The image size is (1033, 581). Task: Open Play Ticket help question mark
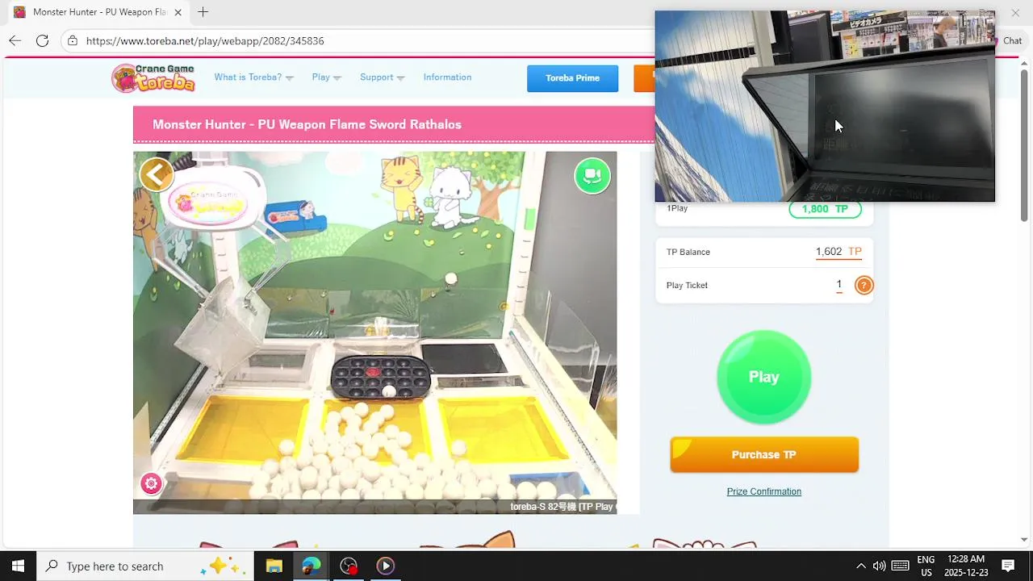pyautogui.click(x=864, y=285)
